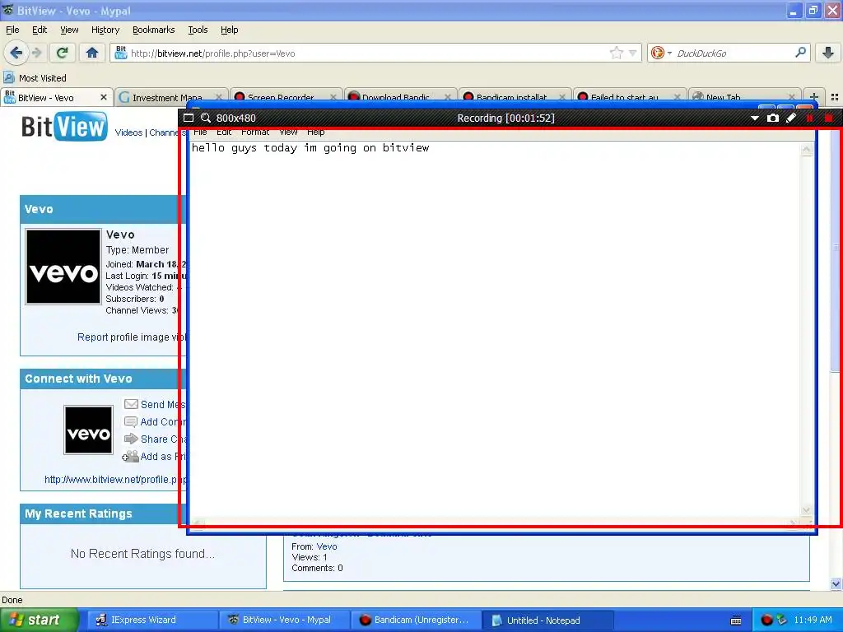
Task: Switch to IExpress Wizard in taskbar
Action: [x=151, y=620]
